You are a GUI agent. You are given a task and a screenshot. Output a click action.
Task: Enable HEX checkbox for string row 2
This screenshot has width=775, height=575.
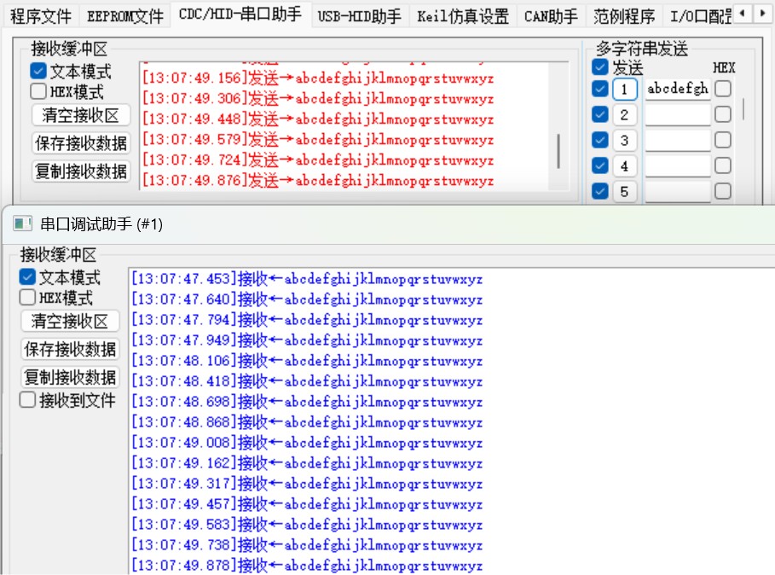(723, 114)
